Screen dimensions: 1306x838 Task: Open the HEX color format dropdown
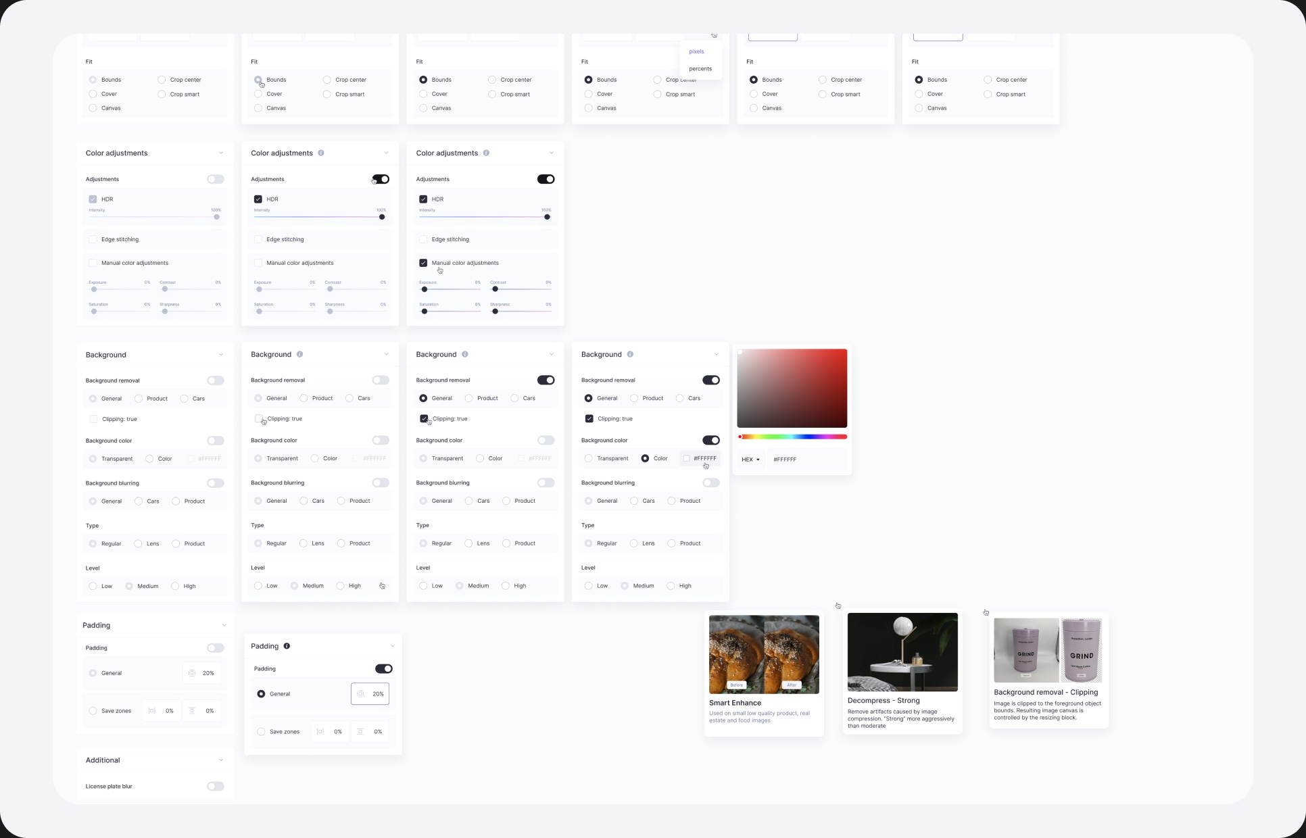(x=750, y=460)
